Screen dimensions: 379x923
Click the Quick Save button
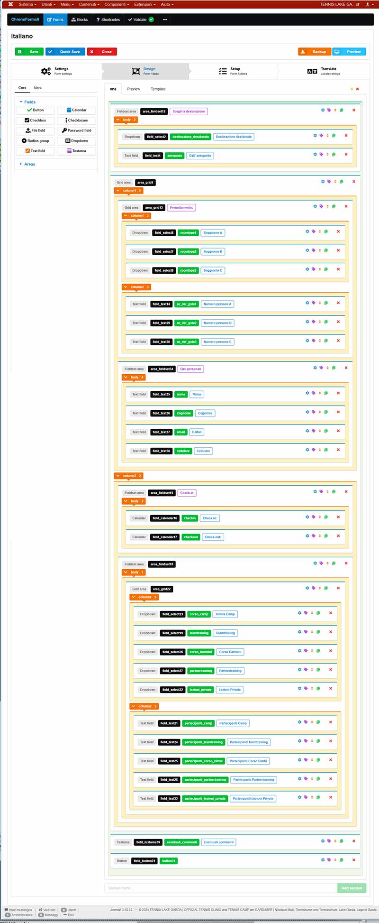pyautogui.click(x=65, y=52)
